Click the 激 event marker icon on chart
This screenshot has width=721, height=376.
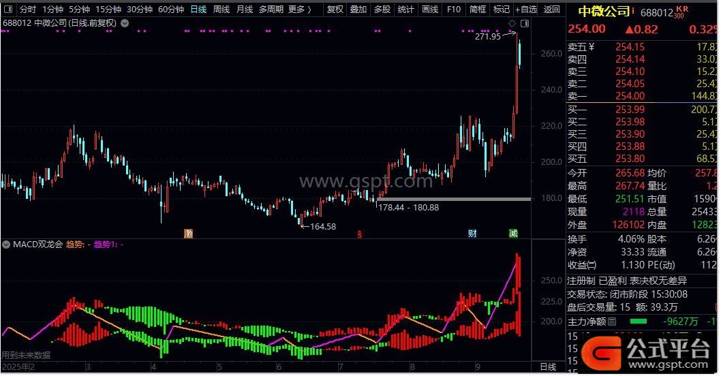click(189, 234)
